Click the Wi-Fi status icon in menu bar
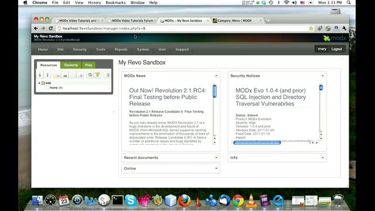The height and width of the screenshot is (211, 375). coord(287,2)
